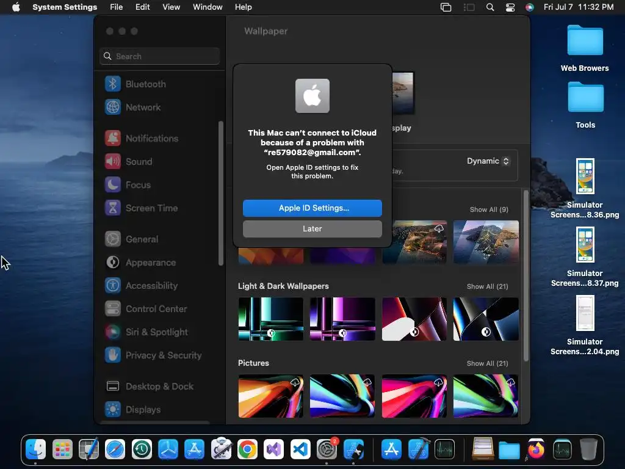Open Spotlight search in the menu bar
This screenshot has width=625, height=469.
(x=490, y=7)
